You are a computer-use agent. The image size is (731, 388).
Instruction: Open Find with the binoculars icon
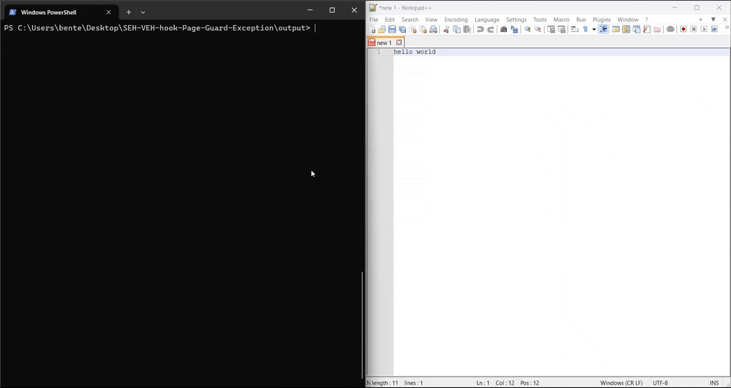(504, 29)
